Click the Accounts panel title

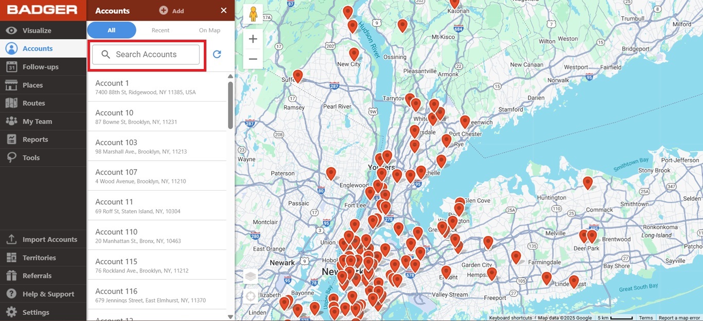click(112, 11)
